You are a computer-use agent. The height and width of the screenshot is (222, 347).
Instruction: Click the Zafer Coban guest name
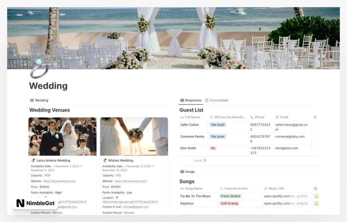tap(189, 125)
